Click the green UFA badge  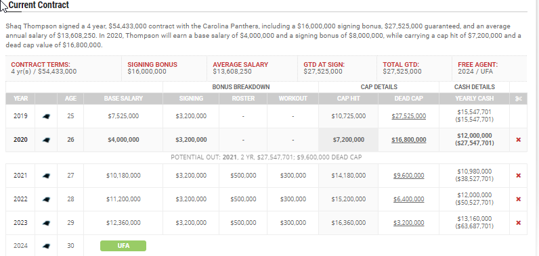pos(123,246)
